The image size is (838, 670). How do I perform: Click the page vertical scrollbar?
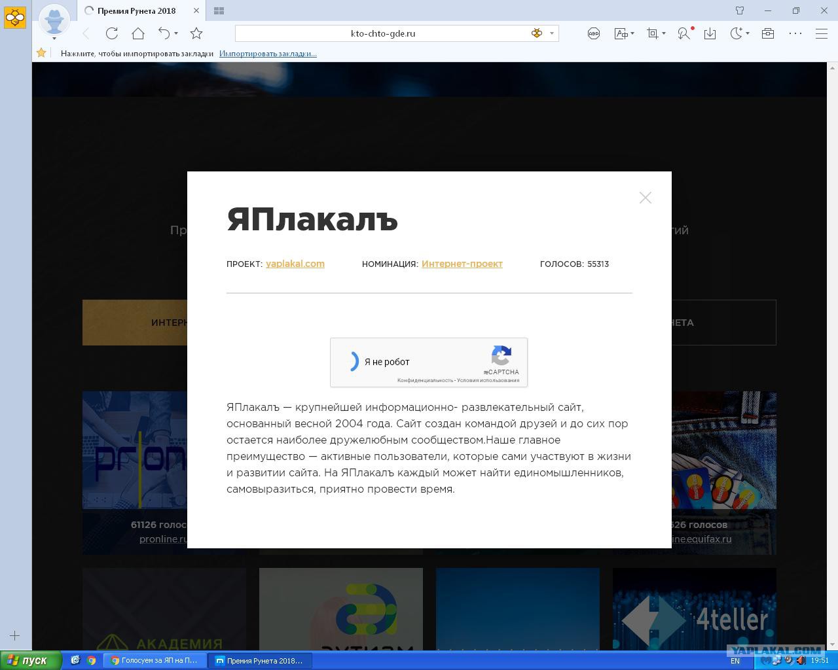click(833, 357)
